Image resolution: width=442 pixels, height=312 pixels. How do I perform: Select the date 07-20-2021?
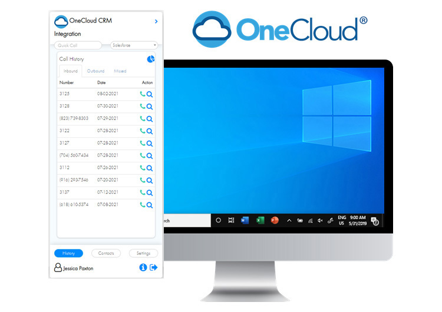click(x=108, y=180)
